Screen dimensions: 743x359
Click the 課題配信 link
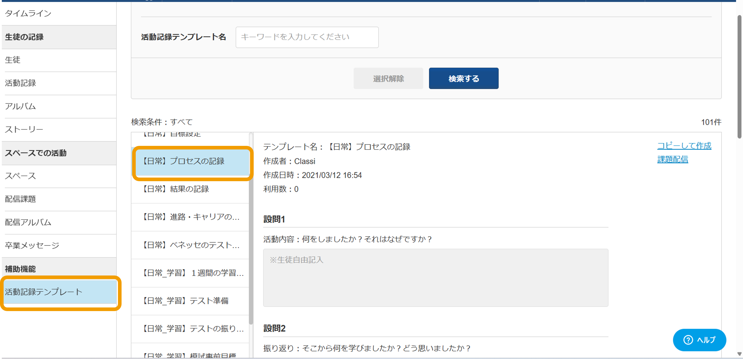tap(673, 159)
